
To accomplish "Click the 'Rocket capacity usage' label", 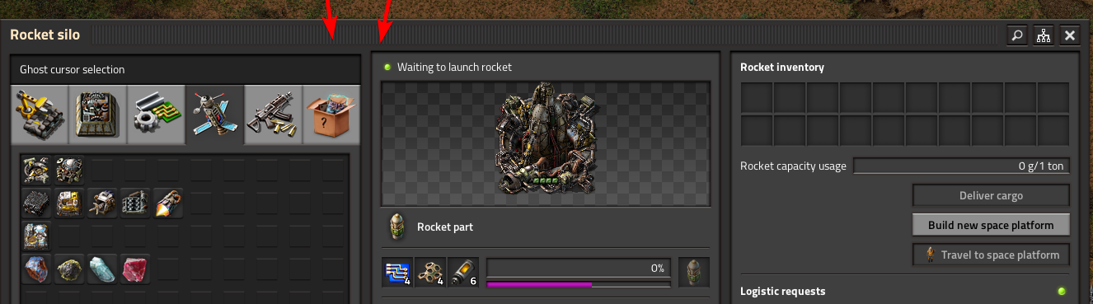I will tap(793, 166).
